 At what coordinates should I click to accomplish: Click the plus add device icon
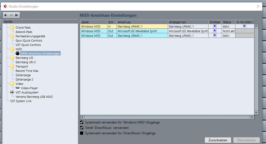click(5, 15)
